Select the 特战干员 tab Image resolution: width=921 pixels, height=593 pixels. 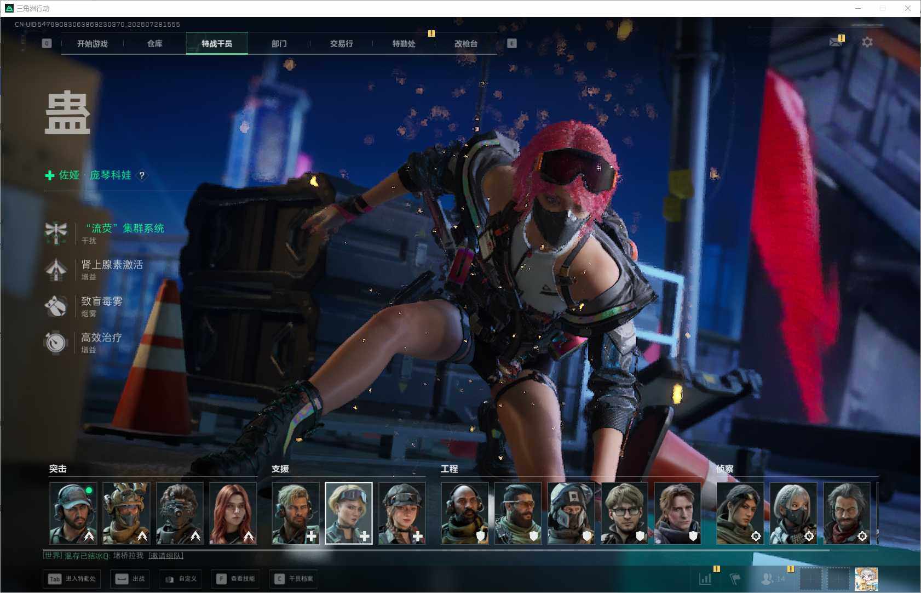point(217,43)
